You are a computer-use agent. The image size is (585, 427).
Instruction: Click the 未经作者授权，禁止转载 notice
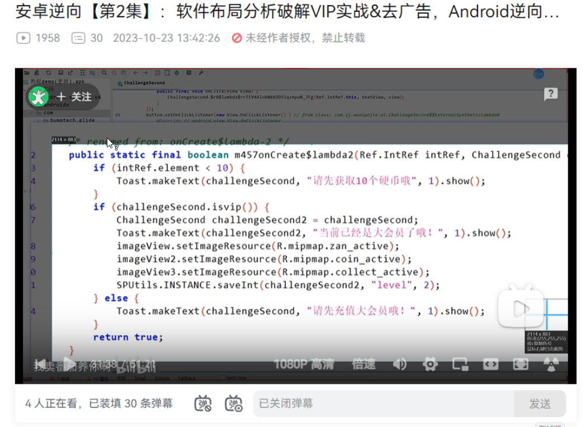(x=305, y=37)
